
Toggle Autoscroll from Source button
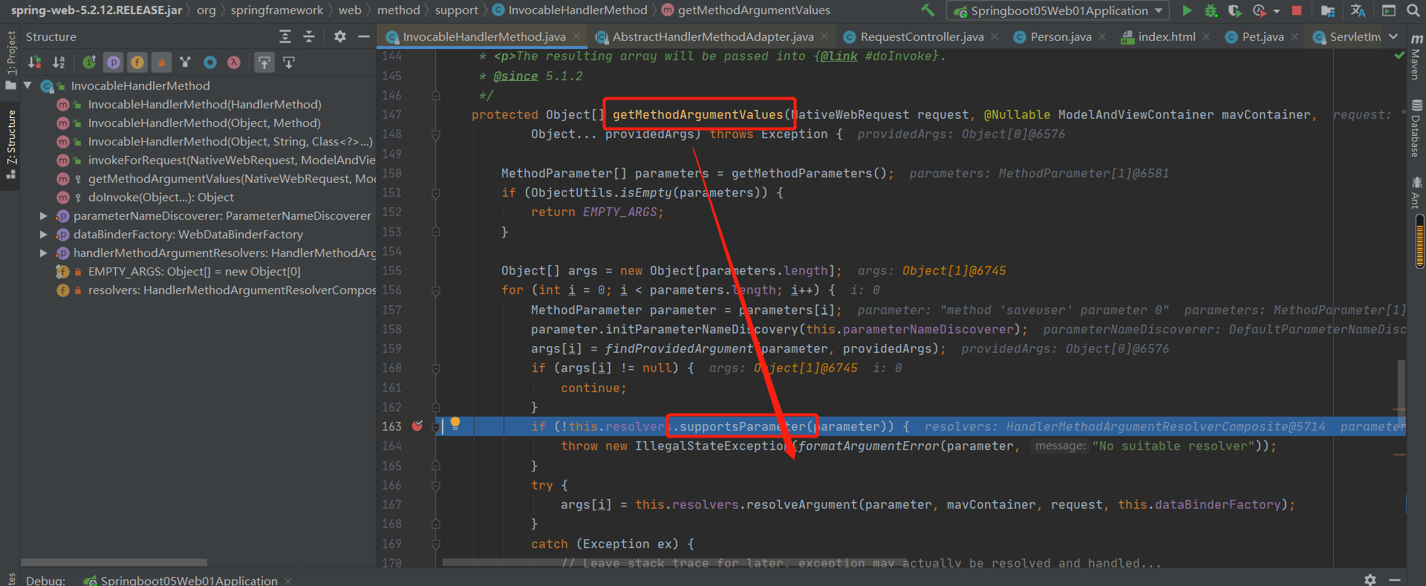(289, 62)
